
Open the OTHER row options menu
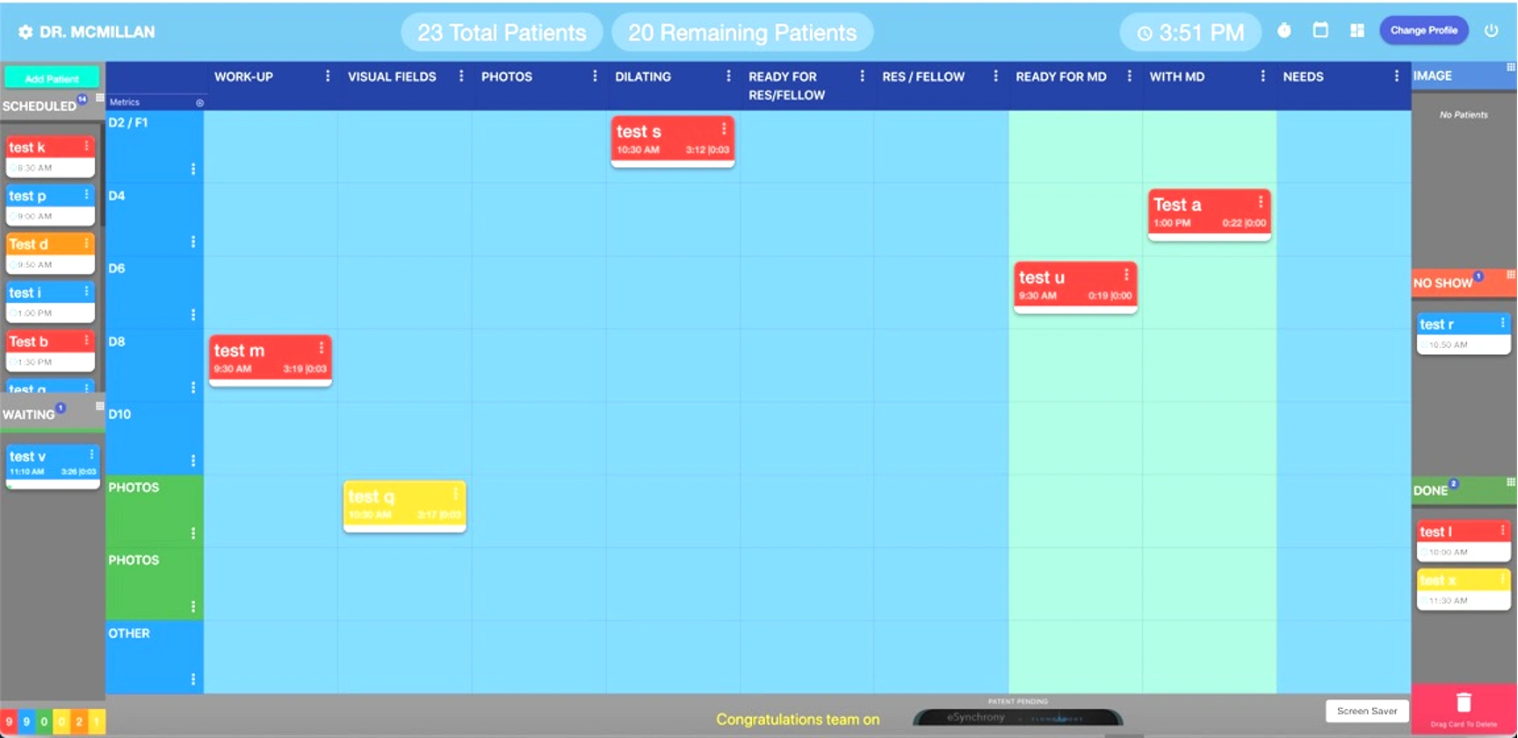(193, 679)
